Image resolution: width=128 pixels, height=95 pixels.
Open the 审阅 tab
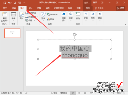70,8
